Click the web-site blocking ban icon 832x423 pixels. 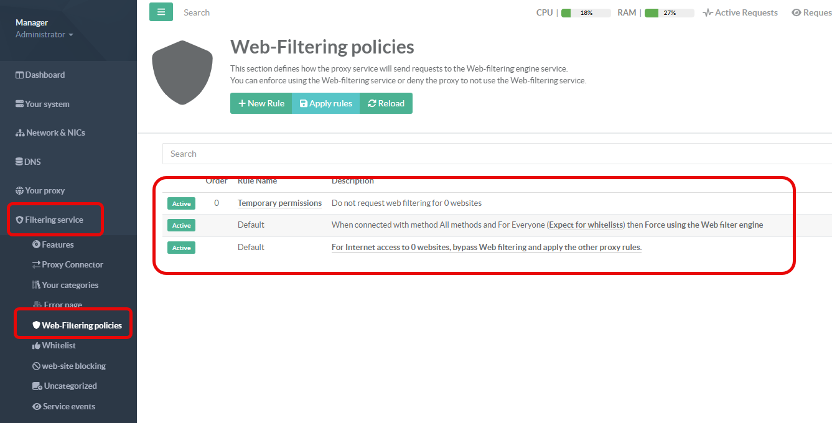point(36,366)
